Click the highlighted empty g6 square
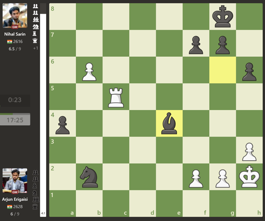The height and width of the screenshot is (221, 265). tap(223, 70)
